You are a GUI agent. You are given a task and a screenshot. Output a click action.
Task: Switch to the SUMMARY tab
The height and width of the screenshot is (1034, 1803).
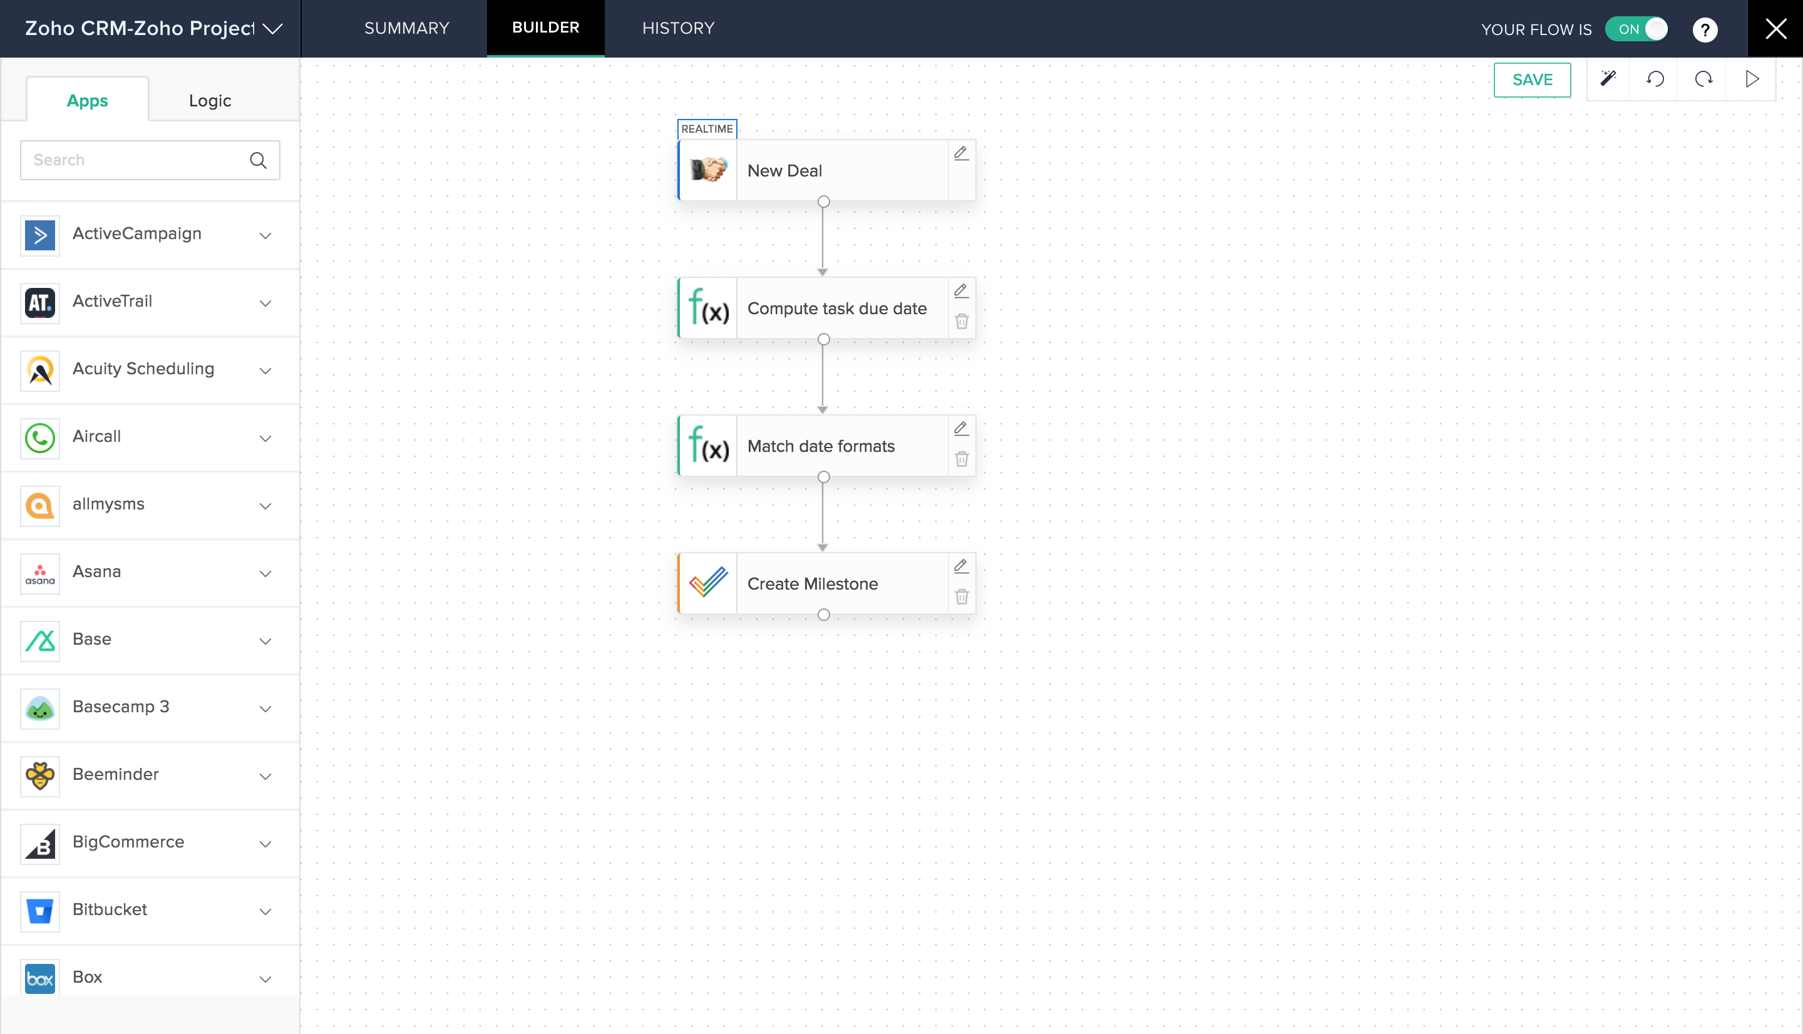406,28
